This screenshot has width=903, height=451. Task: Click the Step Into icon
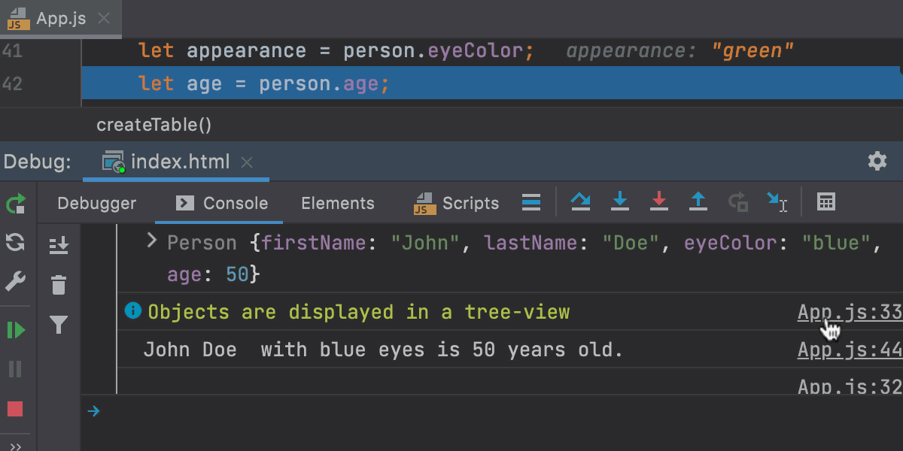click(x=619, y=201)
